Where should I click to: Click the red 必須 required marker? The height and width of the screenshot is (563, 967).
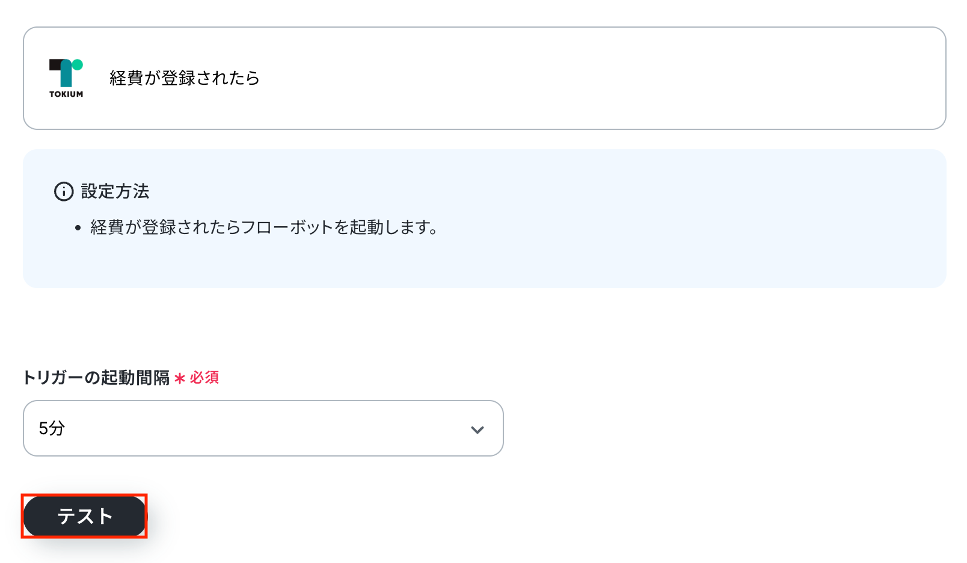tap(204, 378)
